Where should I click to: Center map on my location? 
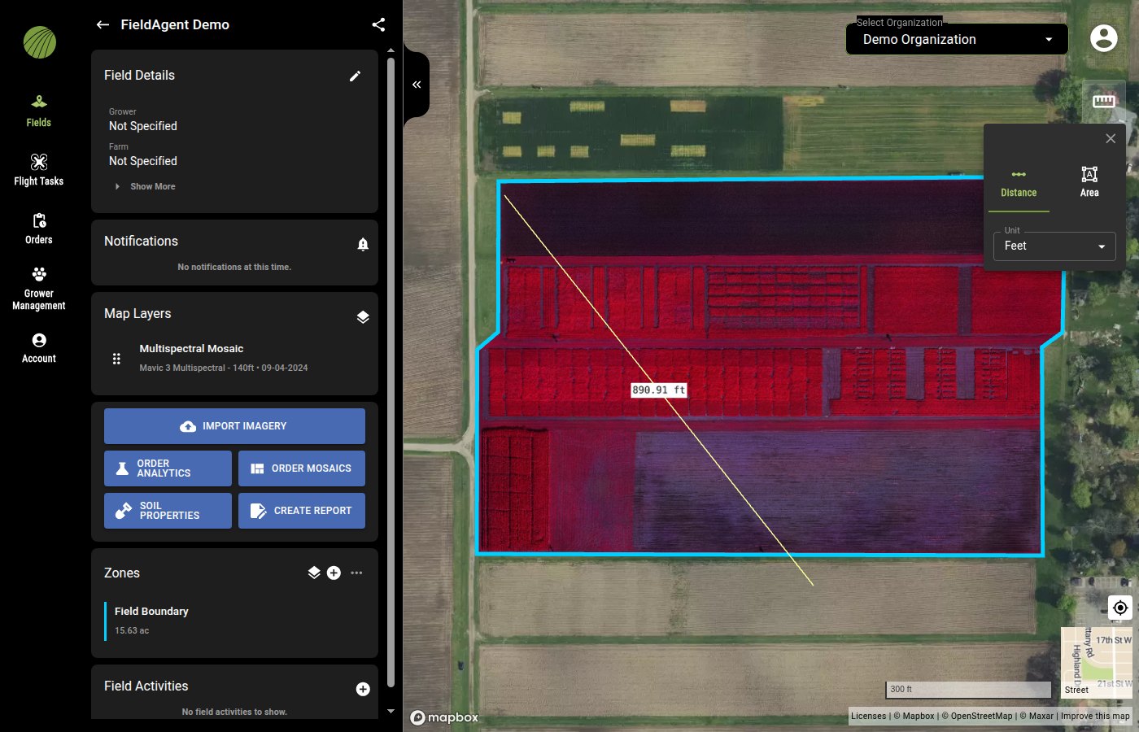[x=1120, y=608]
